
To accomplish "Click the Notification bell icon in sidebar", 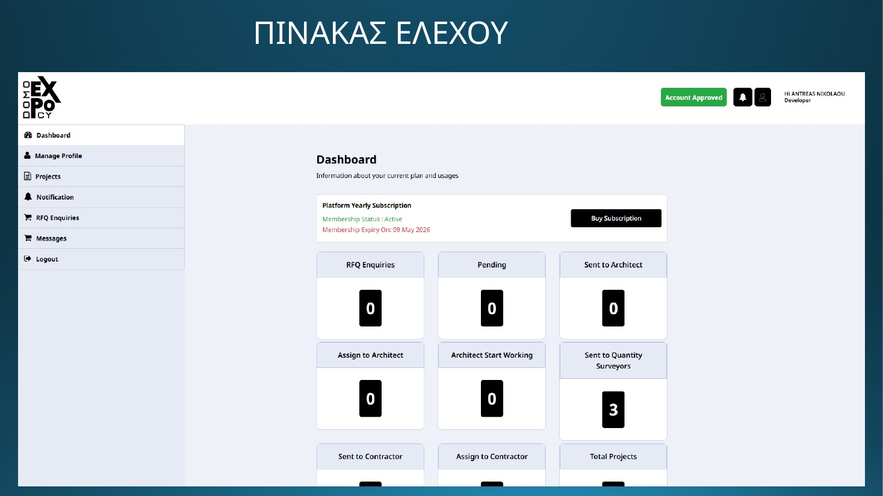I will [x=28, y=197].
